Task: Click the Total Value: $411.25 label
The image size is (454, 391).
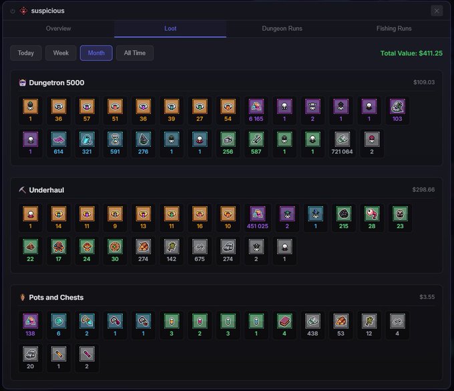Action: [411, 53]
